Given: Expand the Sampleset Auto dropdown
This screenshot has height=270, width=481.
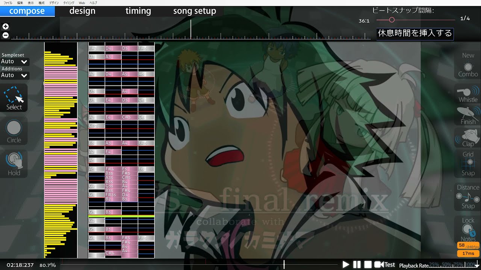Looking at the screenshot, I should [x=15, y=61].
